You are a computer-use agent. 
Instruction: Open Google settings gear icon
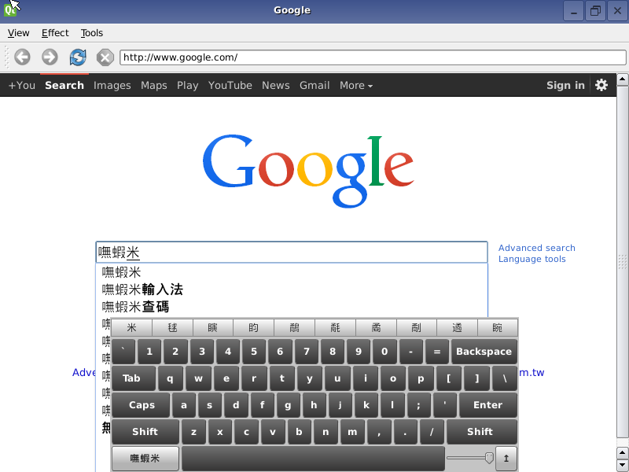(601, 85)
